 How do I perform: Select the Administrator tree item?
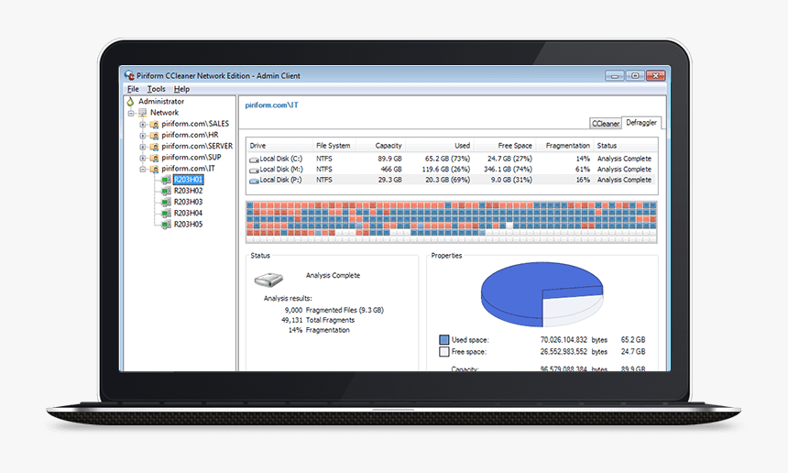[x=161, y=101]
